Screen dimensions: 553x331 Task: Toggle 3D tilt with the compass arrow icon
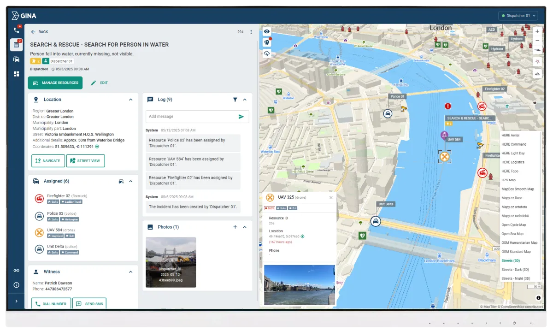pos(537,49)
